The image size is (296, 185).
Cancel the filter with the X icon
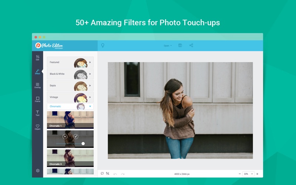(65, 137)
